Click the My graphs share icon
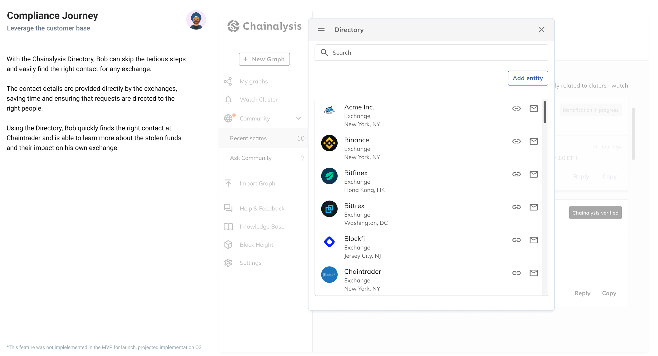The width and height of the screenshot is (658, 356). 228,82
